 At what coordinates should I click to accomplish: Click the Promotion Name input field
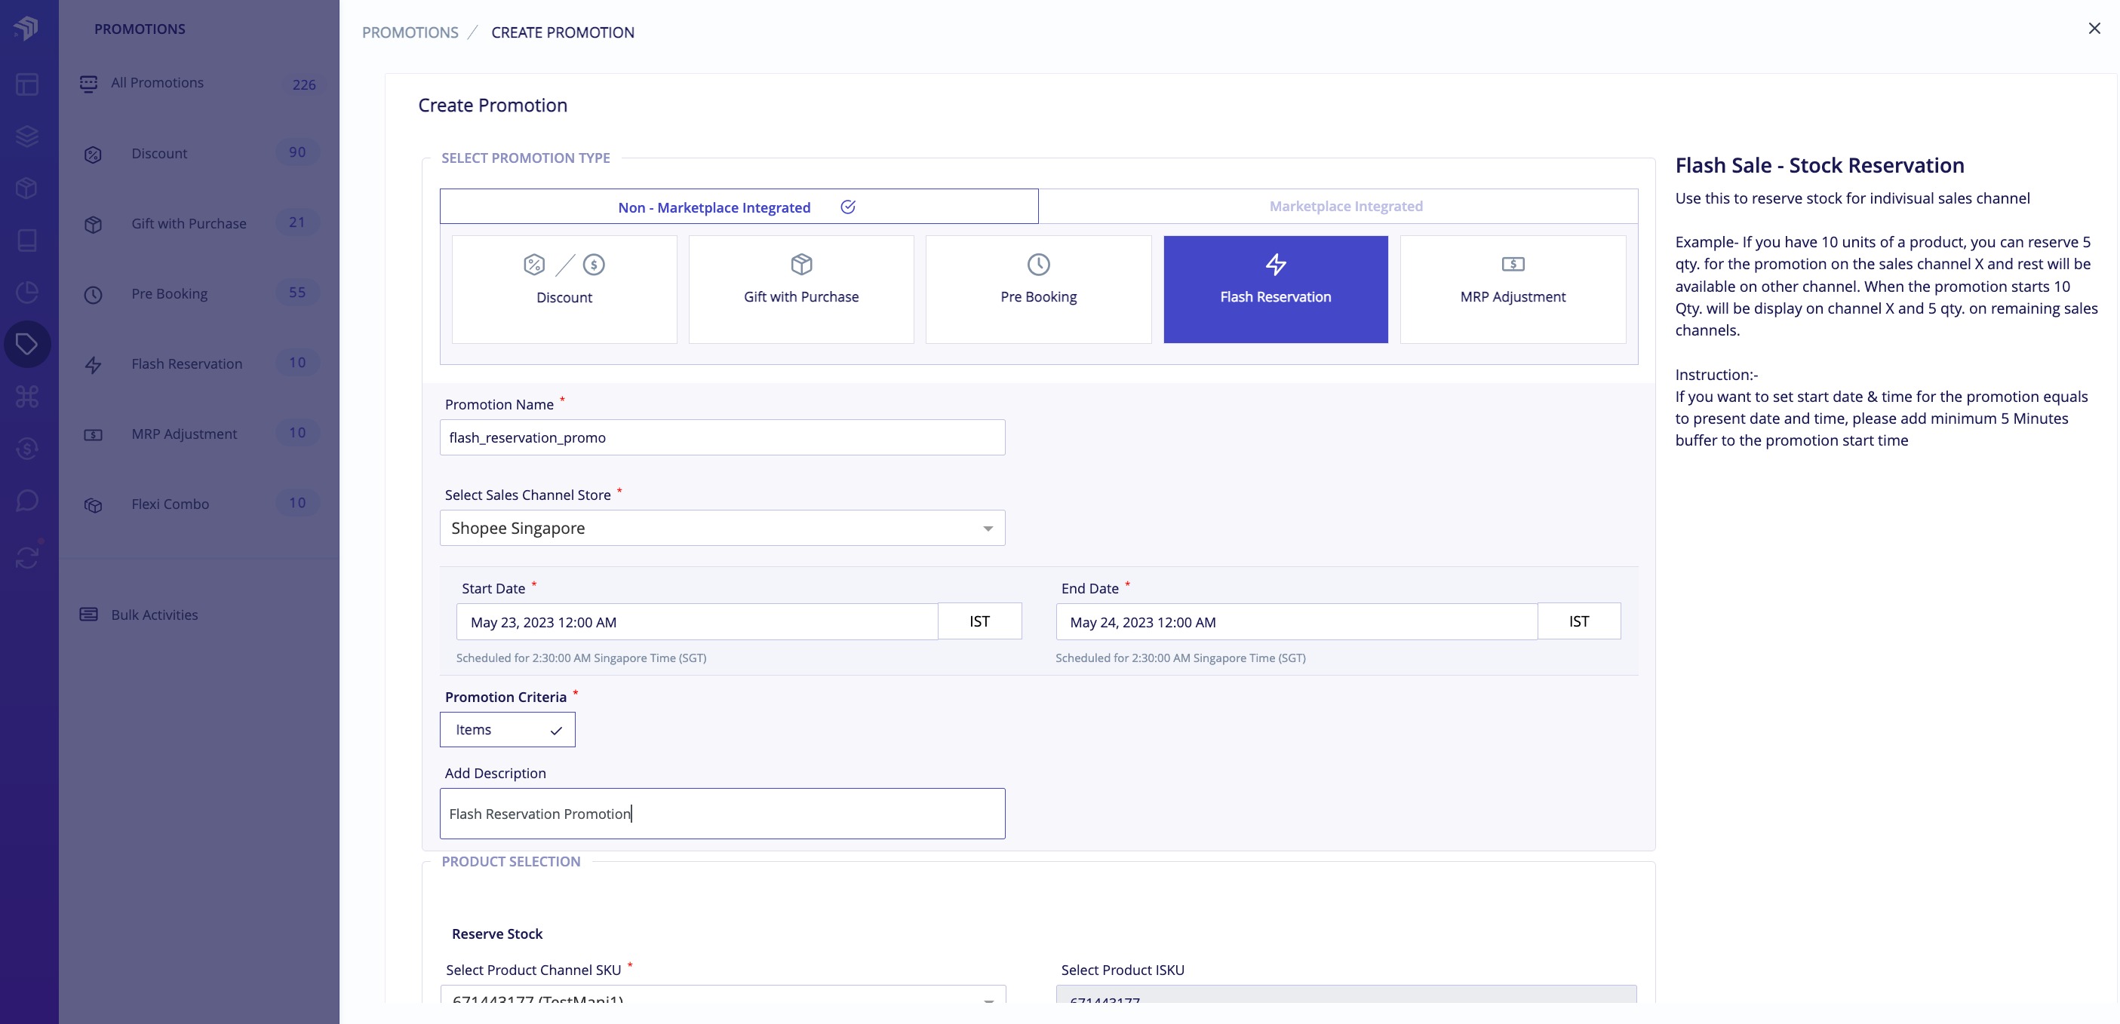click(723, 437)
